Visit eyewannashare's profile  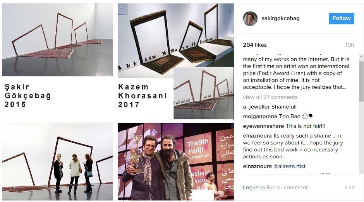(263, 126)
